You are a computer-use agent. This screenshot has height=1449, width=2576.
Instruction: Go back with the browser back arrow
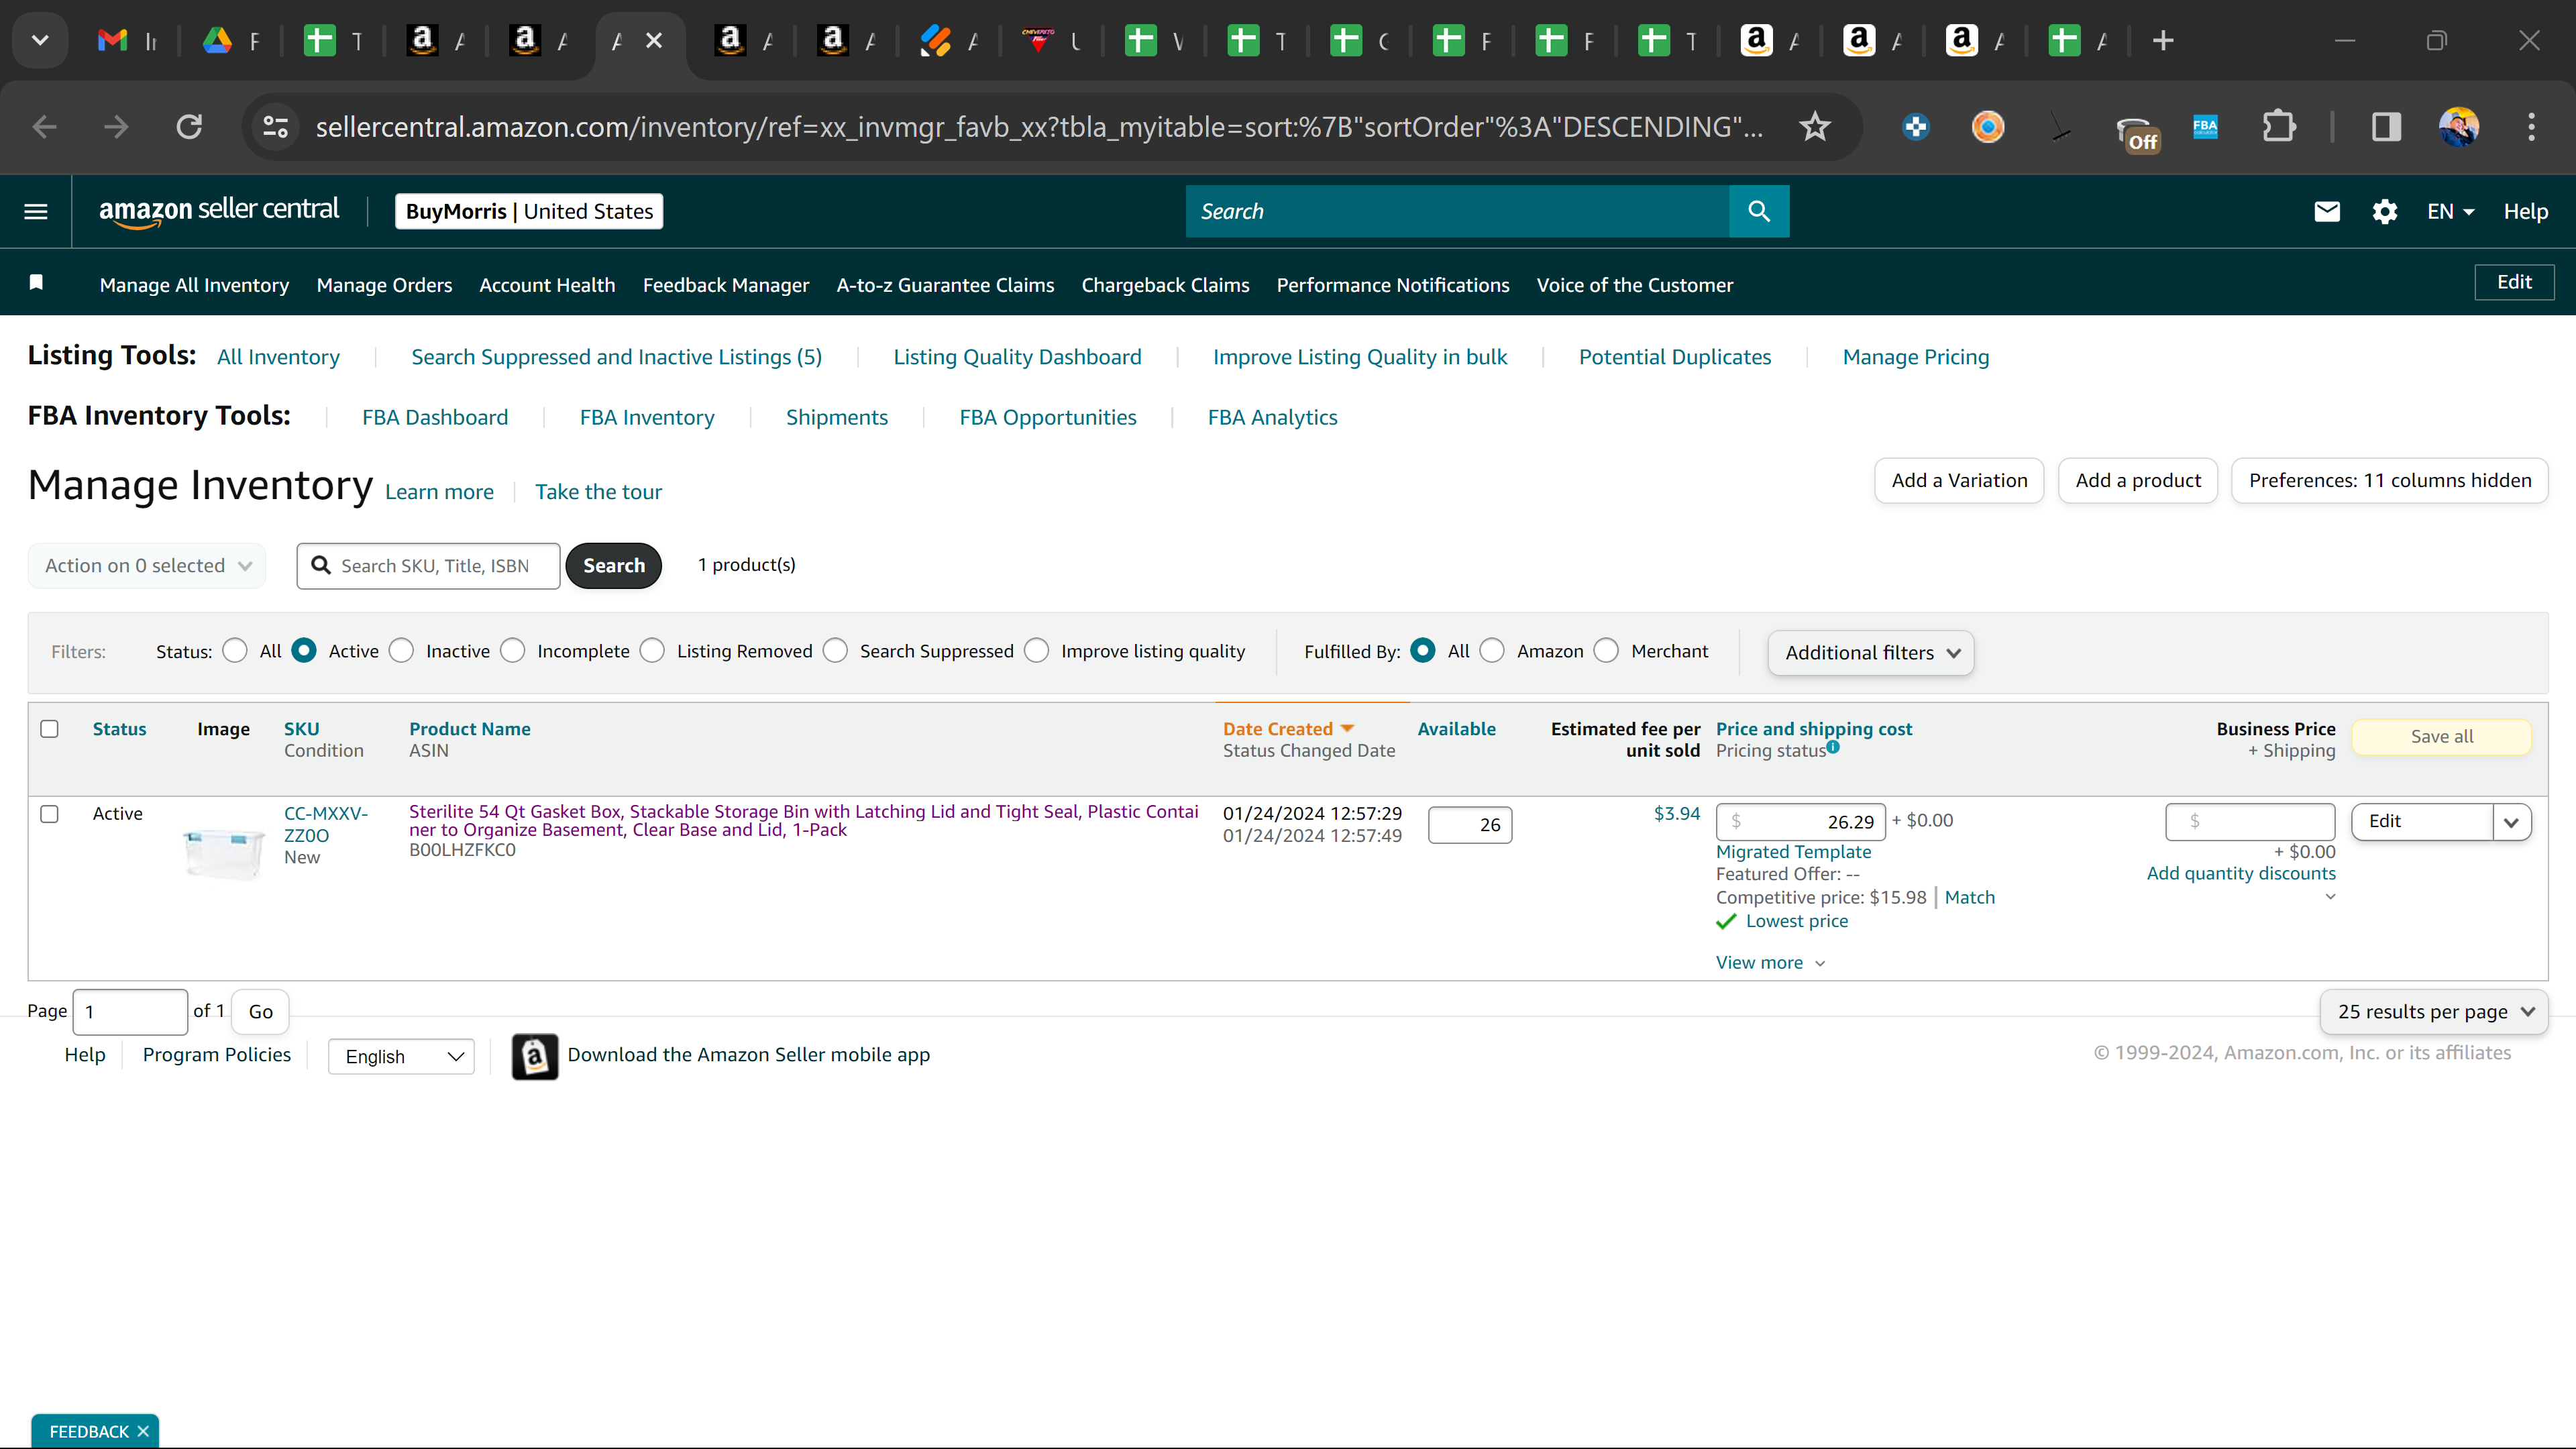[x=44, y=127]
